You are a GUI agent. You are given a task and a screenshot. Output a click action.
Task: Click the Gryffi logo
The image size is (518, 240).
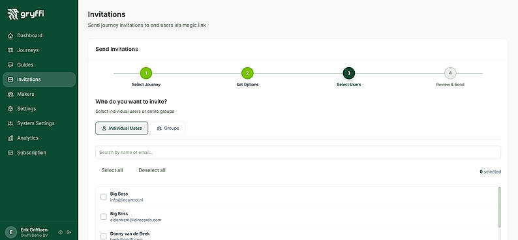[x=25, y=14]
